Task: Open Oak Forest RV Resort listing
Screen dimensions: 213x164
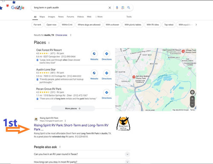Action: coord(49,50)
